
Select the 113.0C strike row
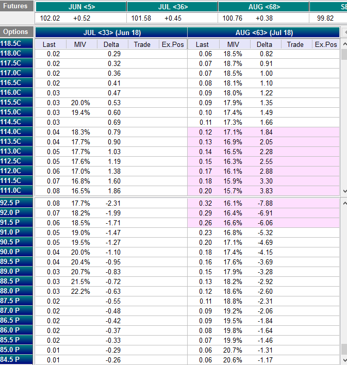(16, 151)
